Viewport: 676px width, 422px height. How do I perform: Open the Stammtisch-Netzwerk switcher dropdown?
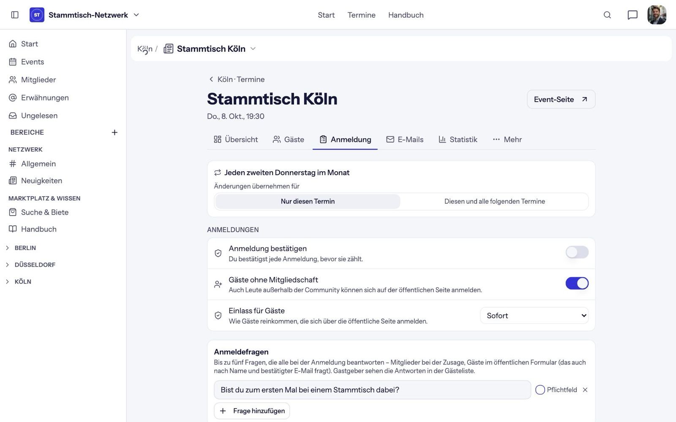[136, 15]
